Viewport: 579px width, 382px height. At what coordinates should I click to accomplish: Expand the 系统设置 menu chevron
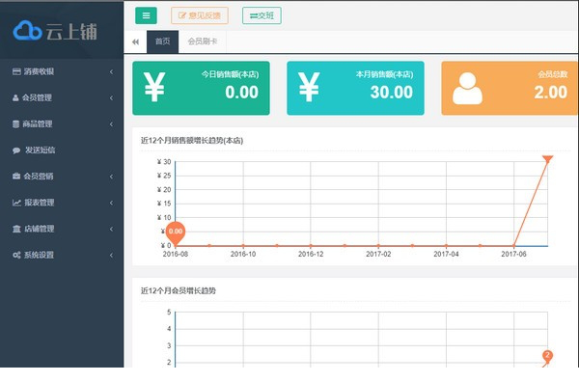pyautogui.click(x=112, y=255)
